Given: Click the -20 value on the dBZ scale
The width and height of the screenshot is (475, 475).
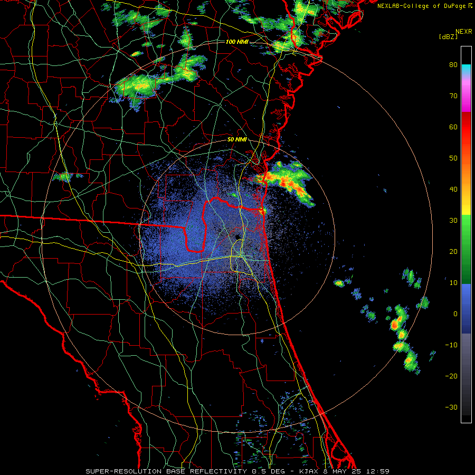Looking at the screenshot, I should [451, 376].
